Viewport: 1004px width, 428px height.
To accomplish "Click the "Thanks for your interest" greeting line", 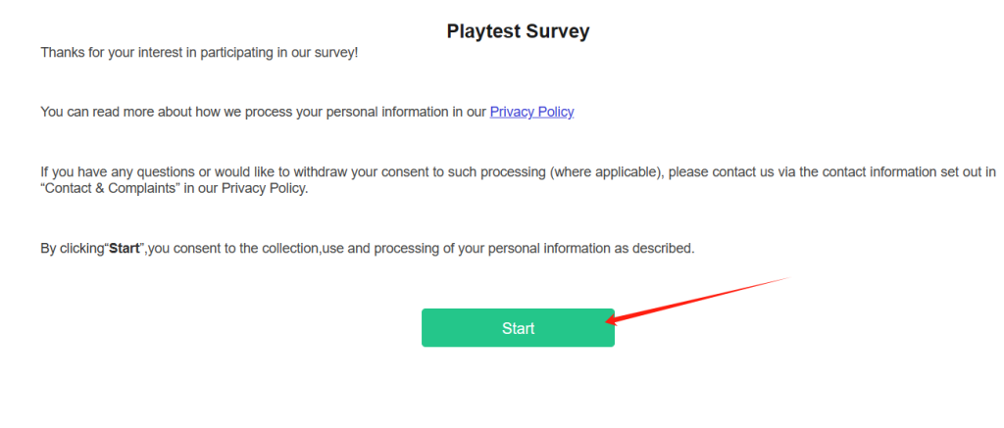I will tap(199, 51).
